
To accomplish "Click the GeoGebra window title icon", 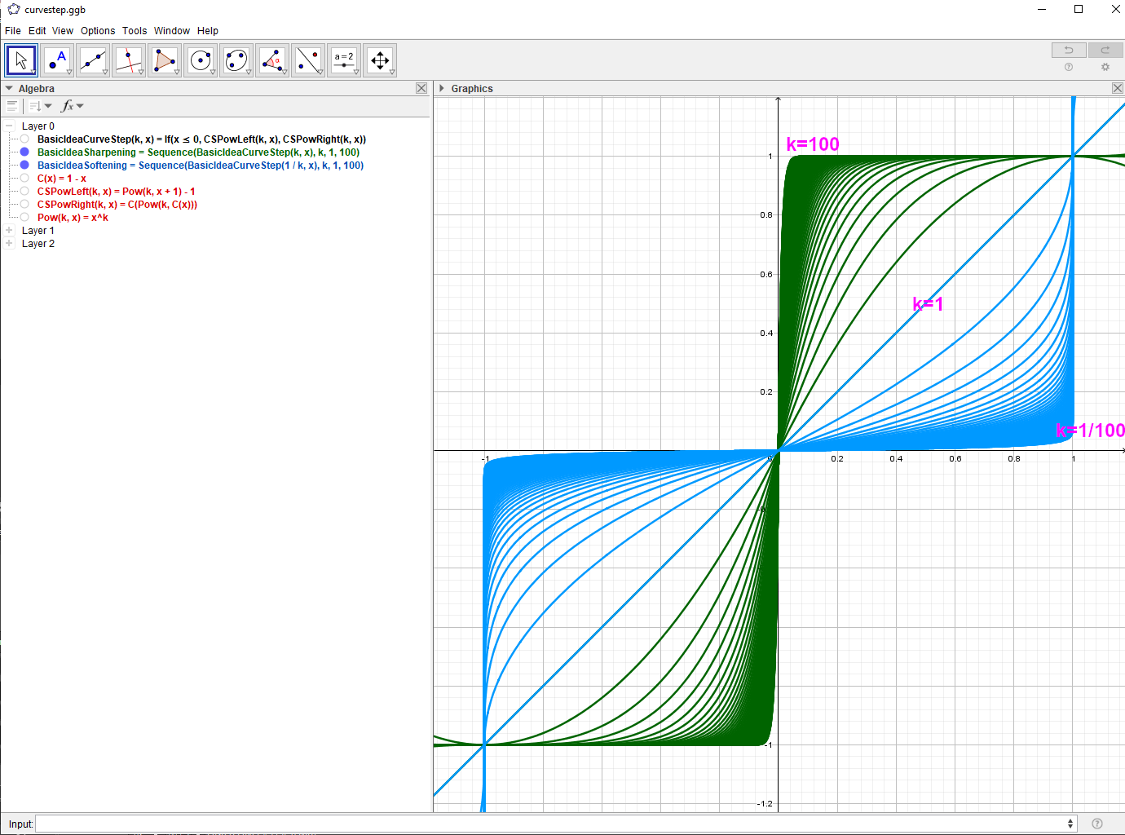I will (13, 10).
